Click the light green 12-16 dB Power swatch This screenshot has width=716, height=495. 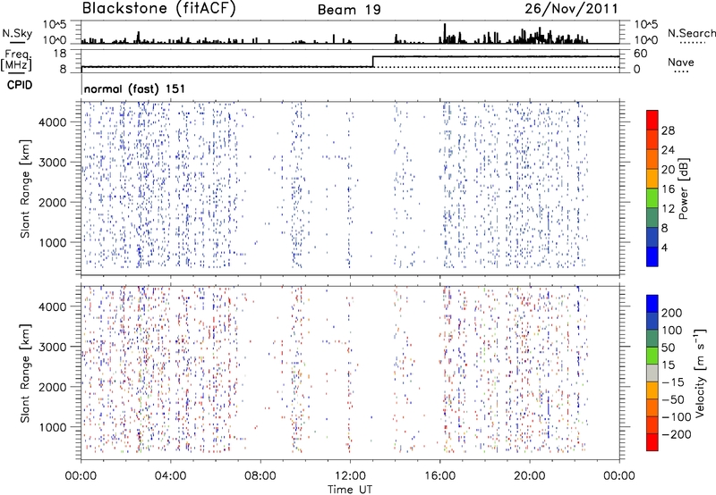652,197
